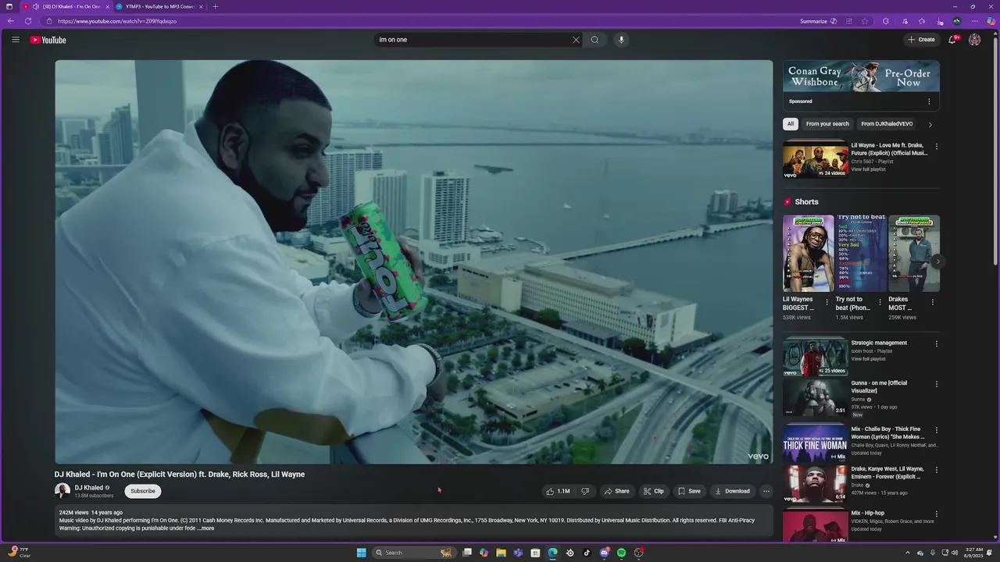Open a new browser tab
1000x562 pixels.
(216, 6)
